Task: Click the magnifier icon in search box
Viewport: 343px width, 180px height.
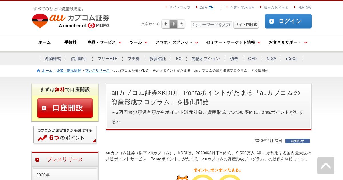Action: pos(195,25)
